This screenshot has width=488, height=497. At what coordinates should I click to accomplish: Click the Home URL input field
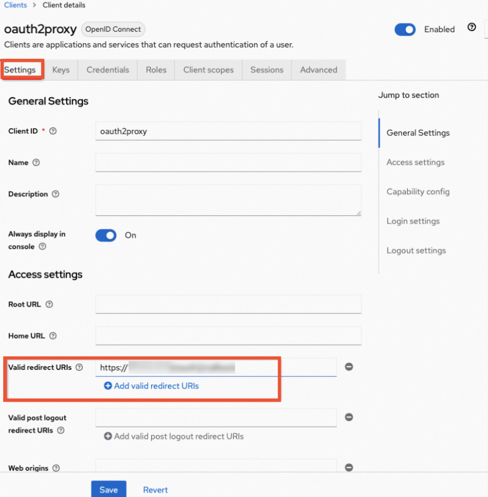(228, 336)
